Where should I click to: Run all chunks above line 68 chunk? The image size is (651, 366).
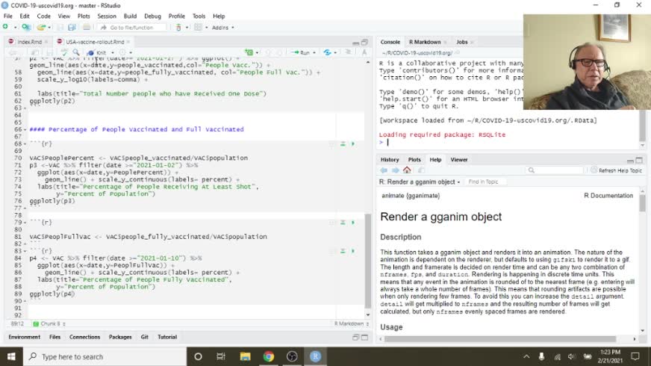[343, 143]
